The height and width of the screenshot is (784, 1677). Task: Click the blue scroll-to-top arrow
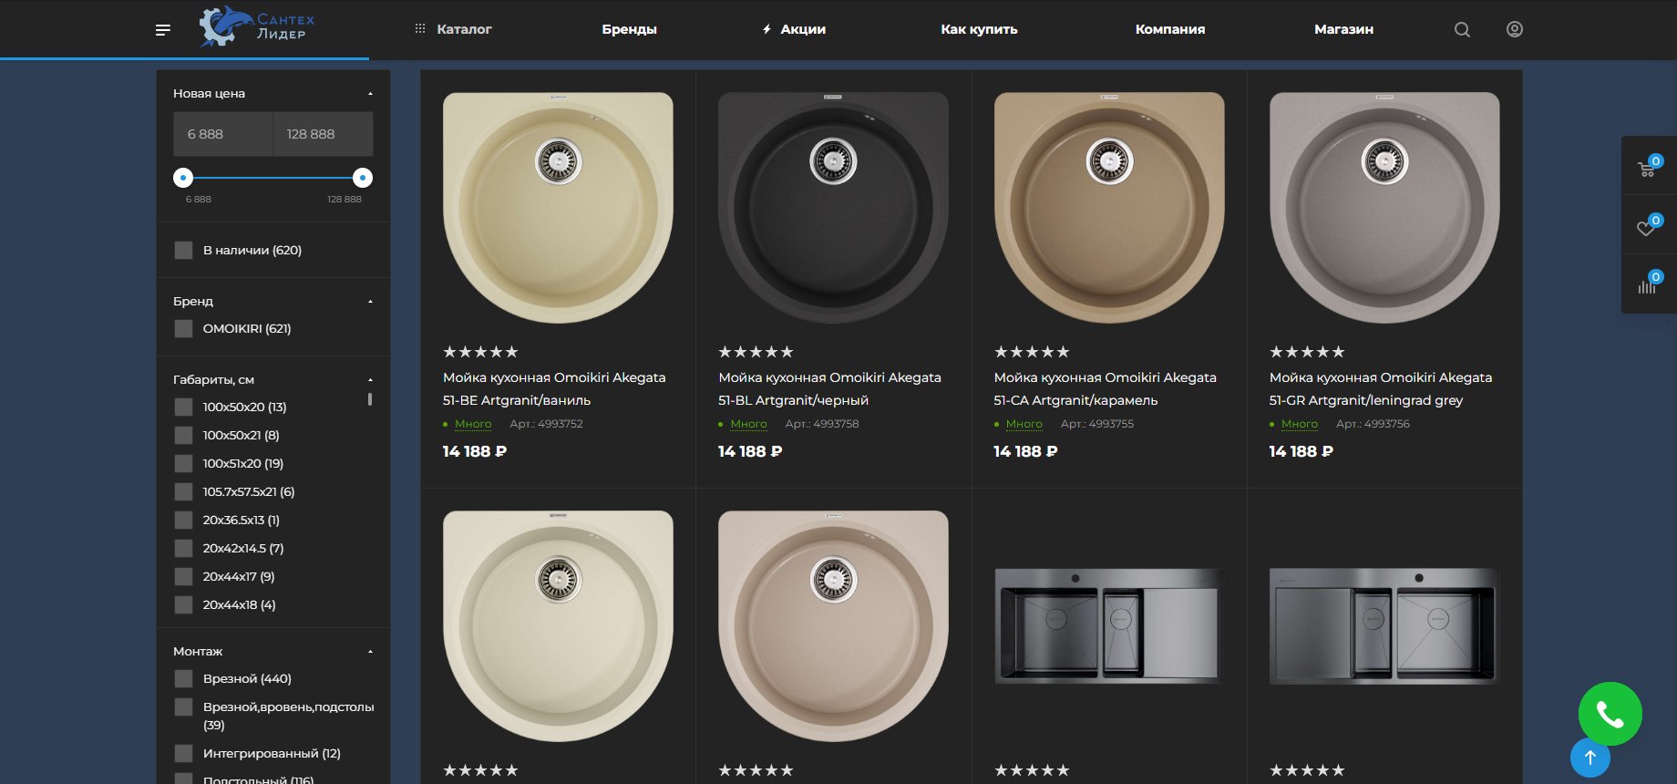[1590, 758]
